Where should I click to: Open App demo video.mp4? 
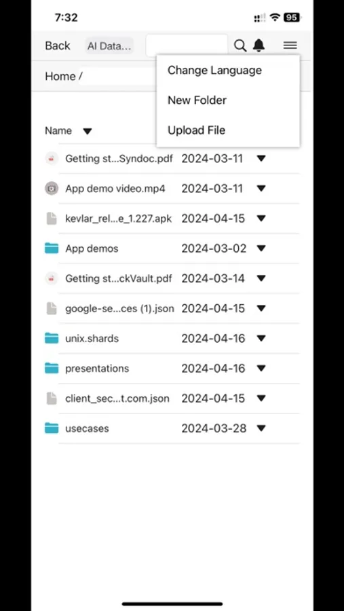tap(115, 189)
